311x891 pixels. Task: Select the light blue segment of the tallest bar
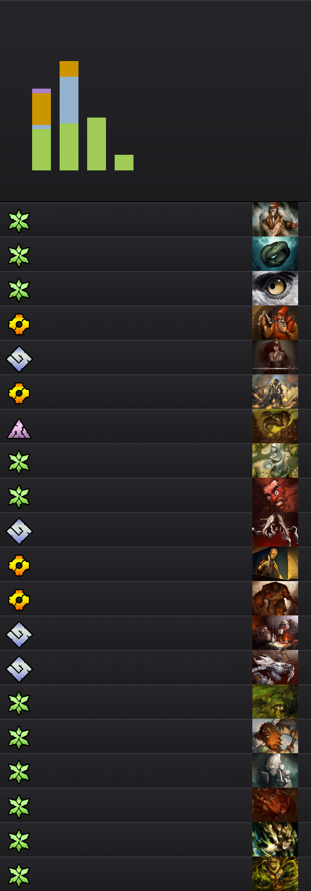tap(69, 101)
